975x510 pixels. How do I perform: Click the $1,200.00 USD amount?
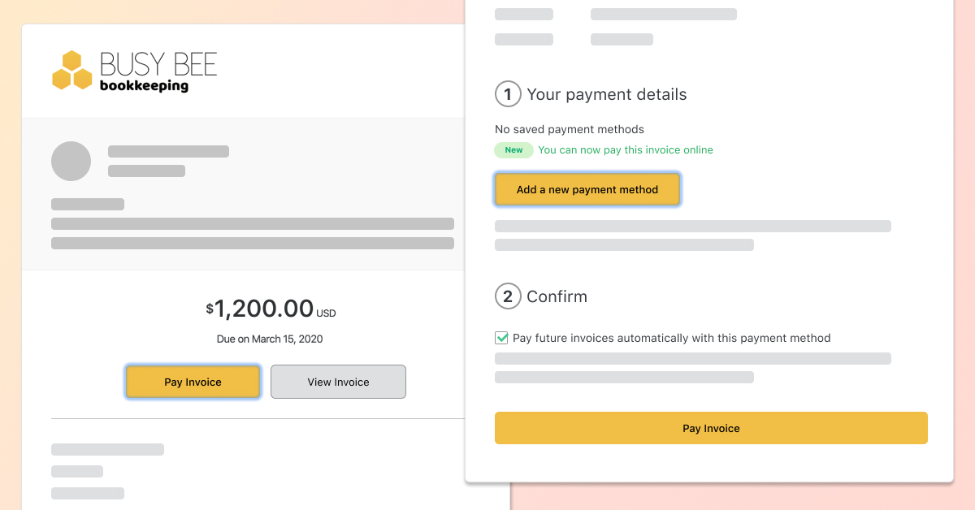point(264,309)
